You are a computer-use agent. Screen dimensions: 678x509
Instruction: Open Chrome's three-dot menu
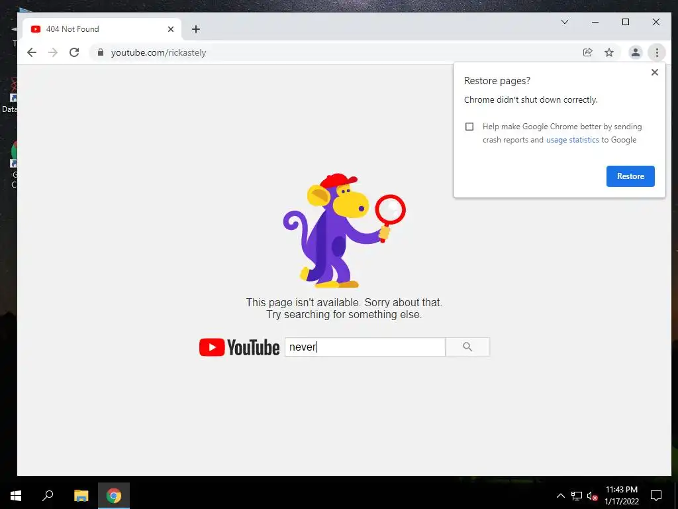pos(657,52)
